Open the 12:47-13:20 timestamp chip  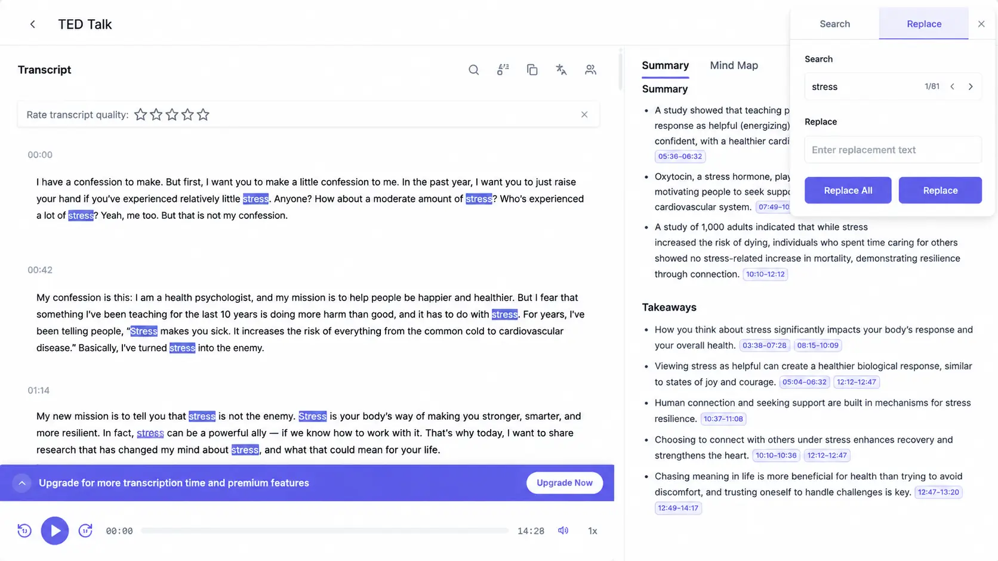[938, 492]
